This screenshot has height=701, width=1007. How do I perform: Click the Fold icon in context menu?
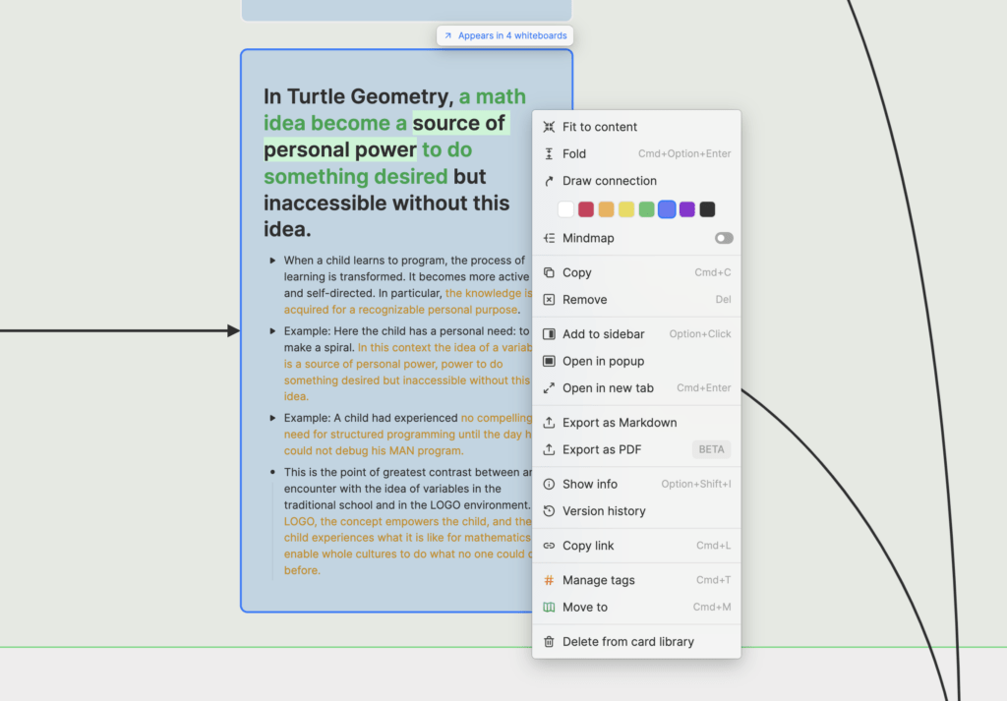[549, 154]
